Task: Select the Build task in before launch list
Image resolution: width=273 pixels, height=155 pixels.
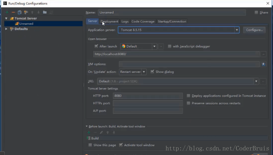Action: (177, 138)
